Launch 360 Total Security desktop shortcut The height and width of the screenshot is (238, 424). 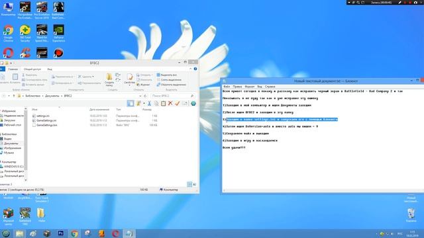25,32
